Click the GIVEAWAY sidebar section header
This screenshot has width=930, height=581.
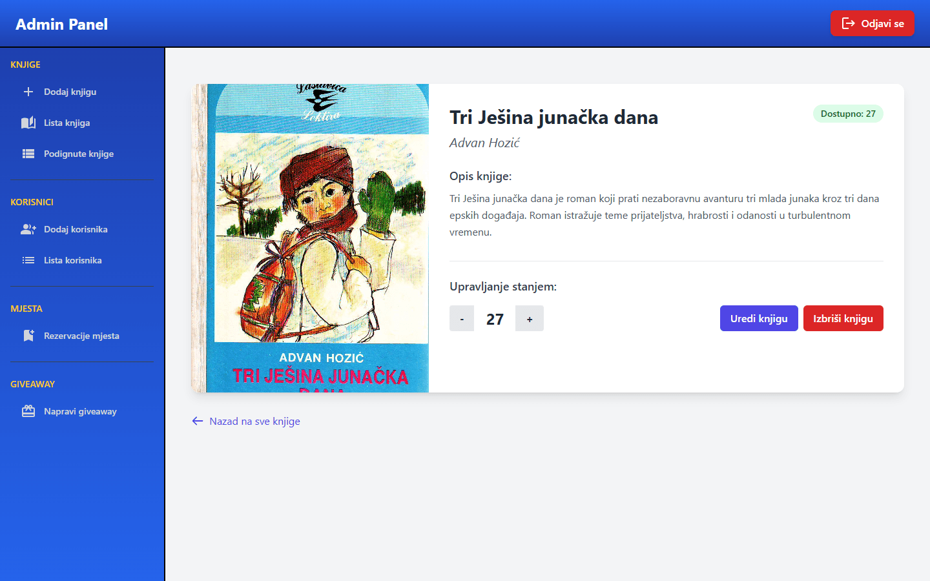(32, 384)
